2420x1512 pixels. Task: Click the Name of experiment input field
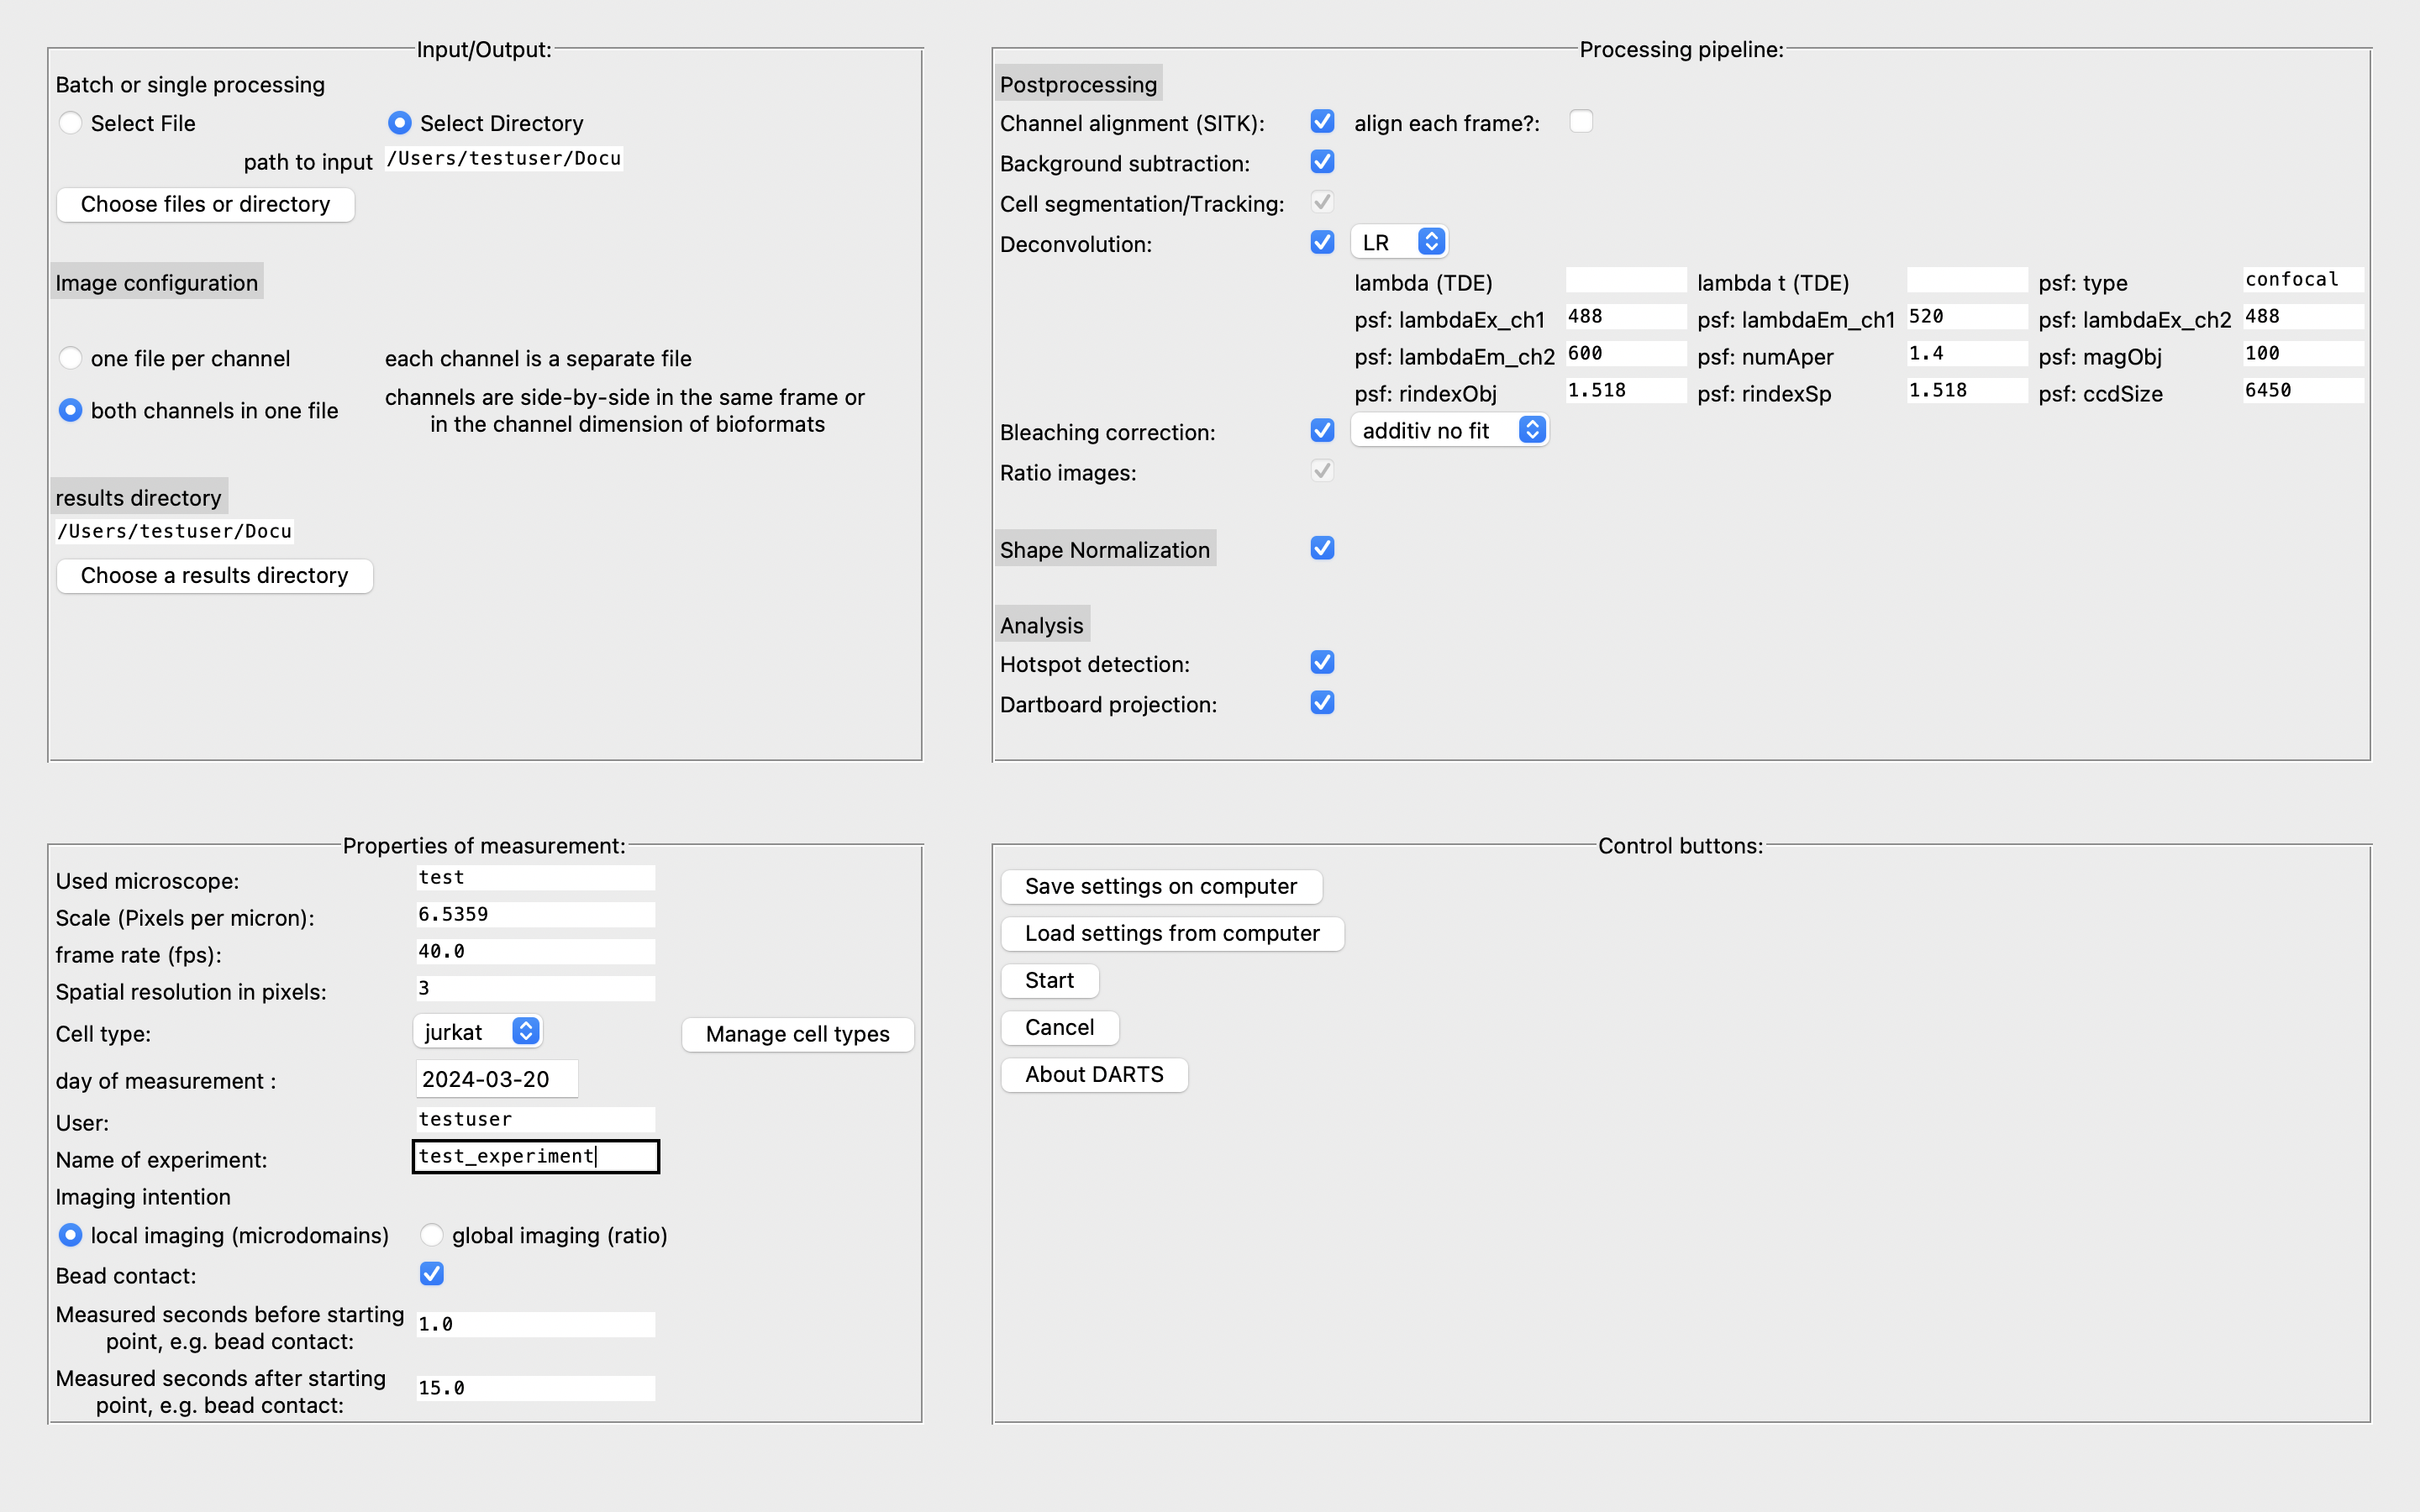click(535, 1155)
